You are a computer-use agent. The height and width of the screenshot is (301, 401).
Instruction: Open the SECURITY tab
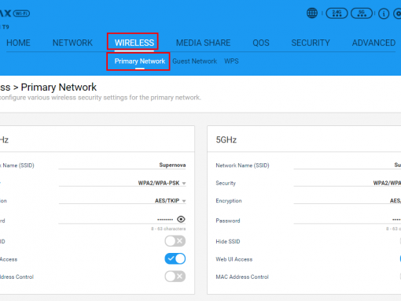coord(311,43)
